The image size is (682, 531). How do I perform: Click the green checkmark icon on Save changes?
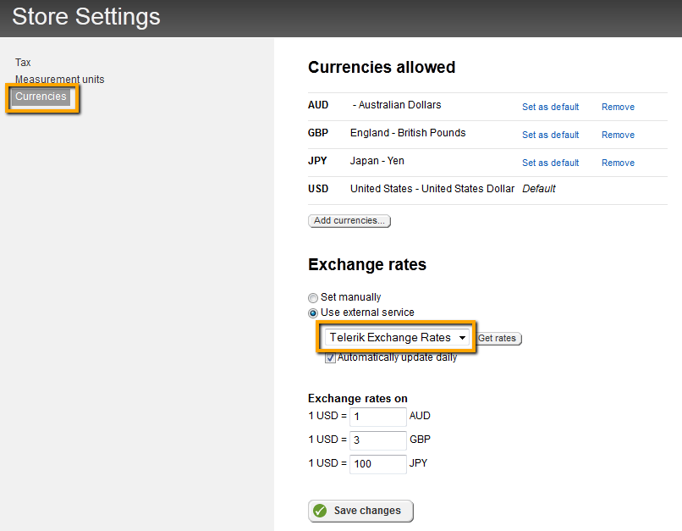320,511
